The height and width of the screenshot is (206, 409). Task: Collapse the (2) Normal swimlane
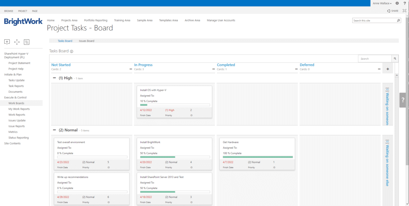click(x=54, y=130)
